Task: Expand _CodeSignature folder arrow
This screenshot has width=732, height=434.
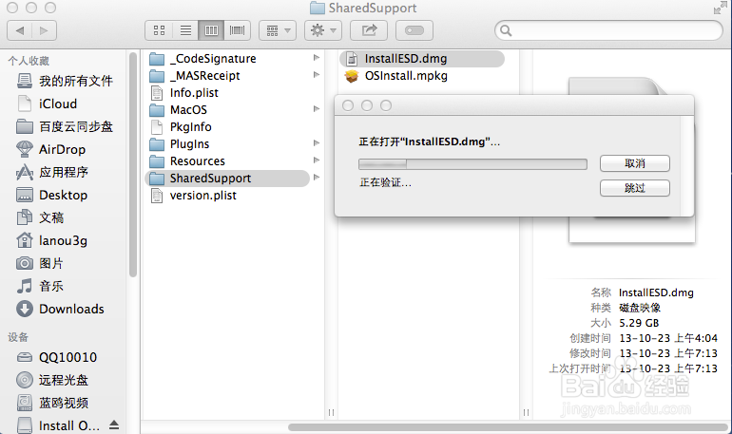Action: click(x=316, y=58)
